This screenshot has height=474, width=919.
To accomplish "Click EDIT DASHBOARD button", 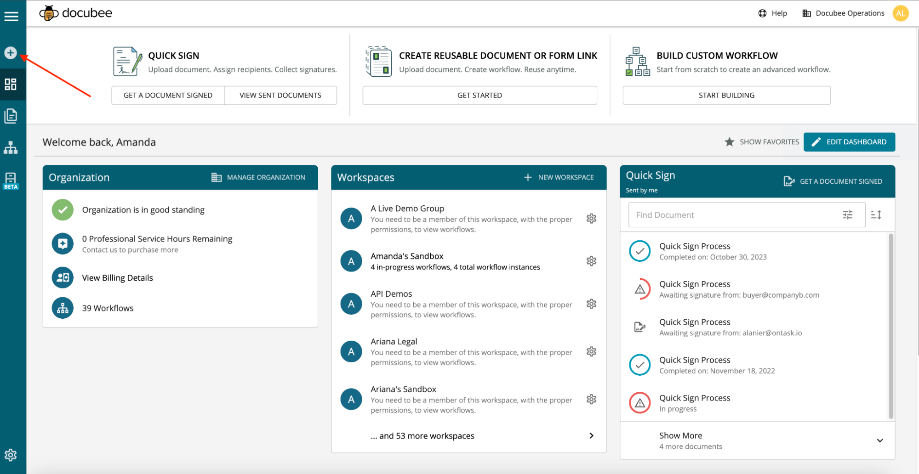I will tap(849, 142).
